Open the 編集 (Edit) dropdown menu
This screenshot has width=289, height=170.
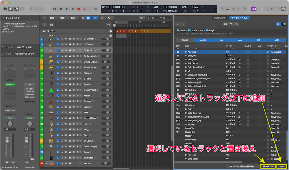click(54, 18)
